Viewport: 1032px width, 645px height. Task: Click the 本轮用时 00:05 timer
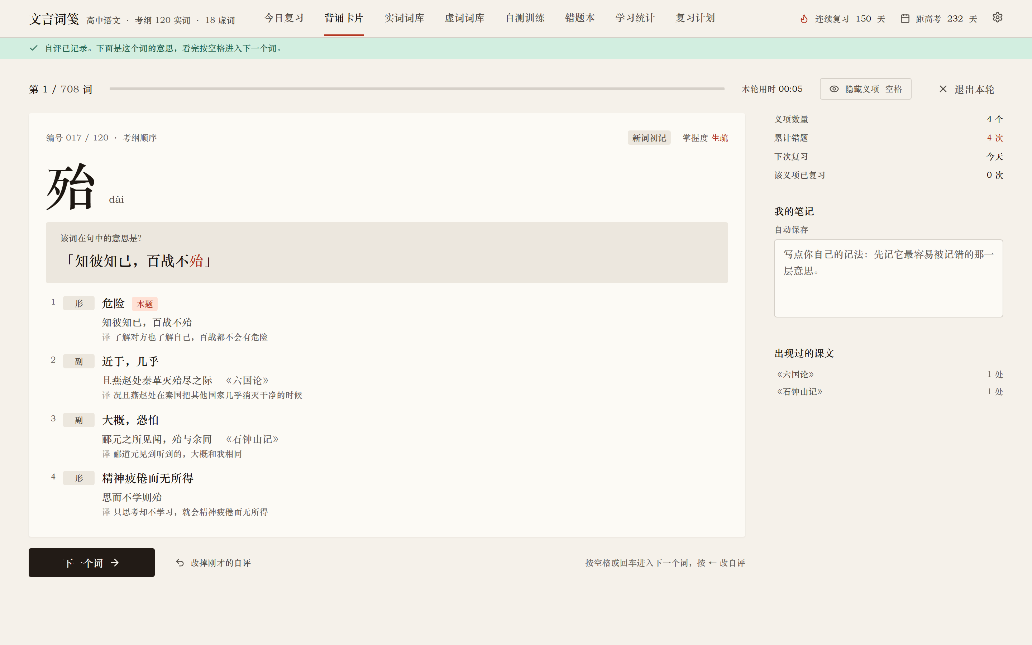tap(772, 89)
